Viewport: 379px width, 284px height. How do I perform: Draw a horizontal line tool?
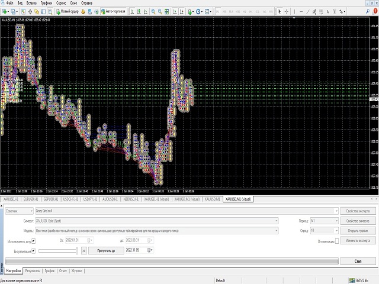tap(301, 11)
